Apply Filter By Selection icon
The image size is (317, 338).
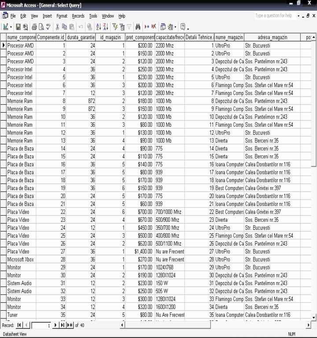tap(115, 27)
